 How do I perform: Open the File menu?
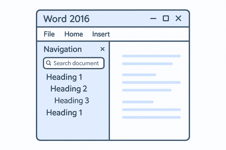(49, 34)
